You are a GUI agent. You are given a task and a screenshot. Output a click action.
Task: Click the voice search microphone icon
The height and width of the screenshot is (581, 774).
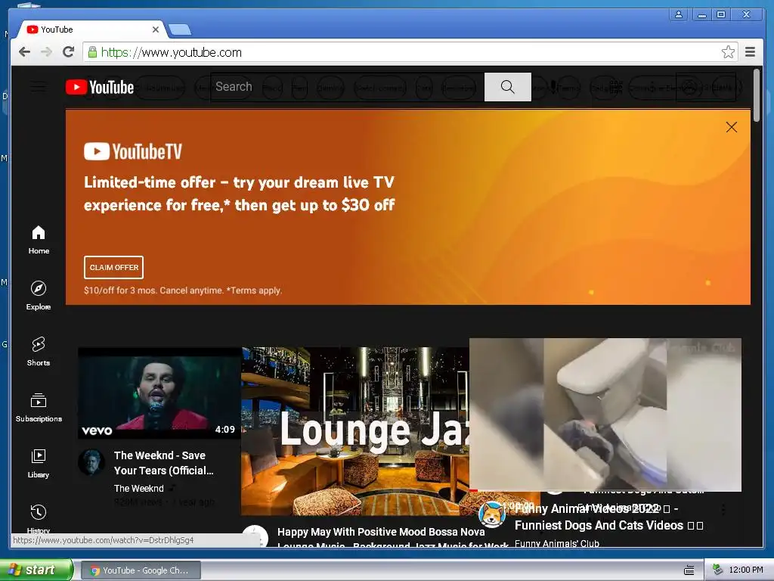pyautogui.click(x=553, y=87)
